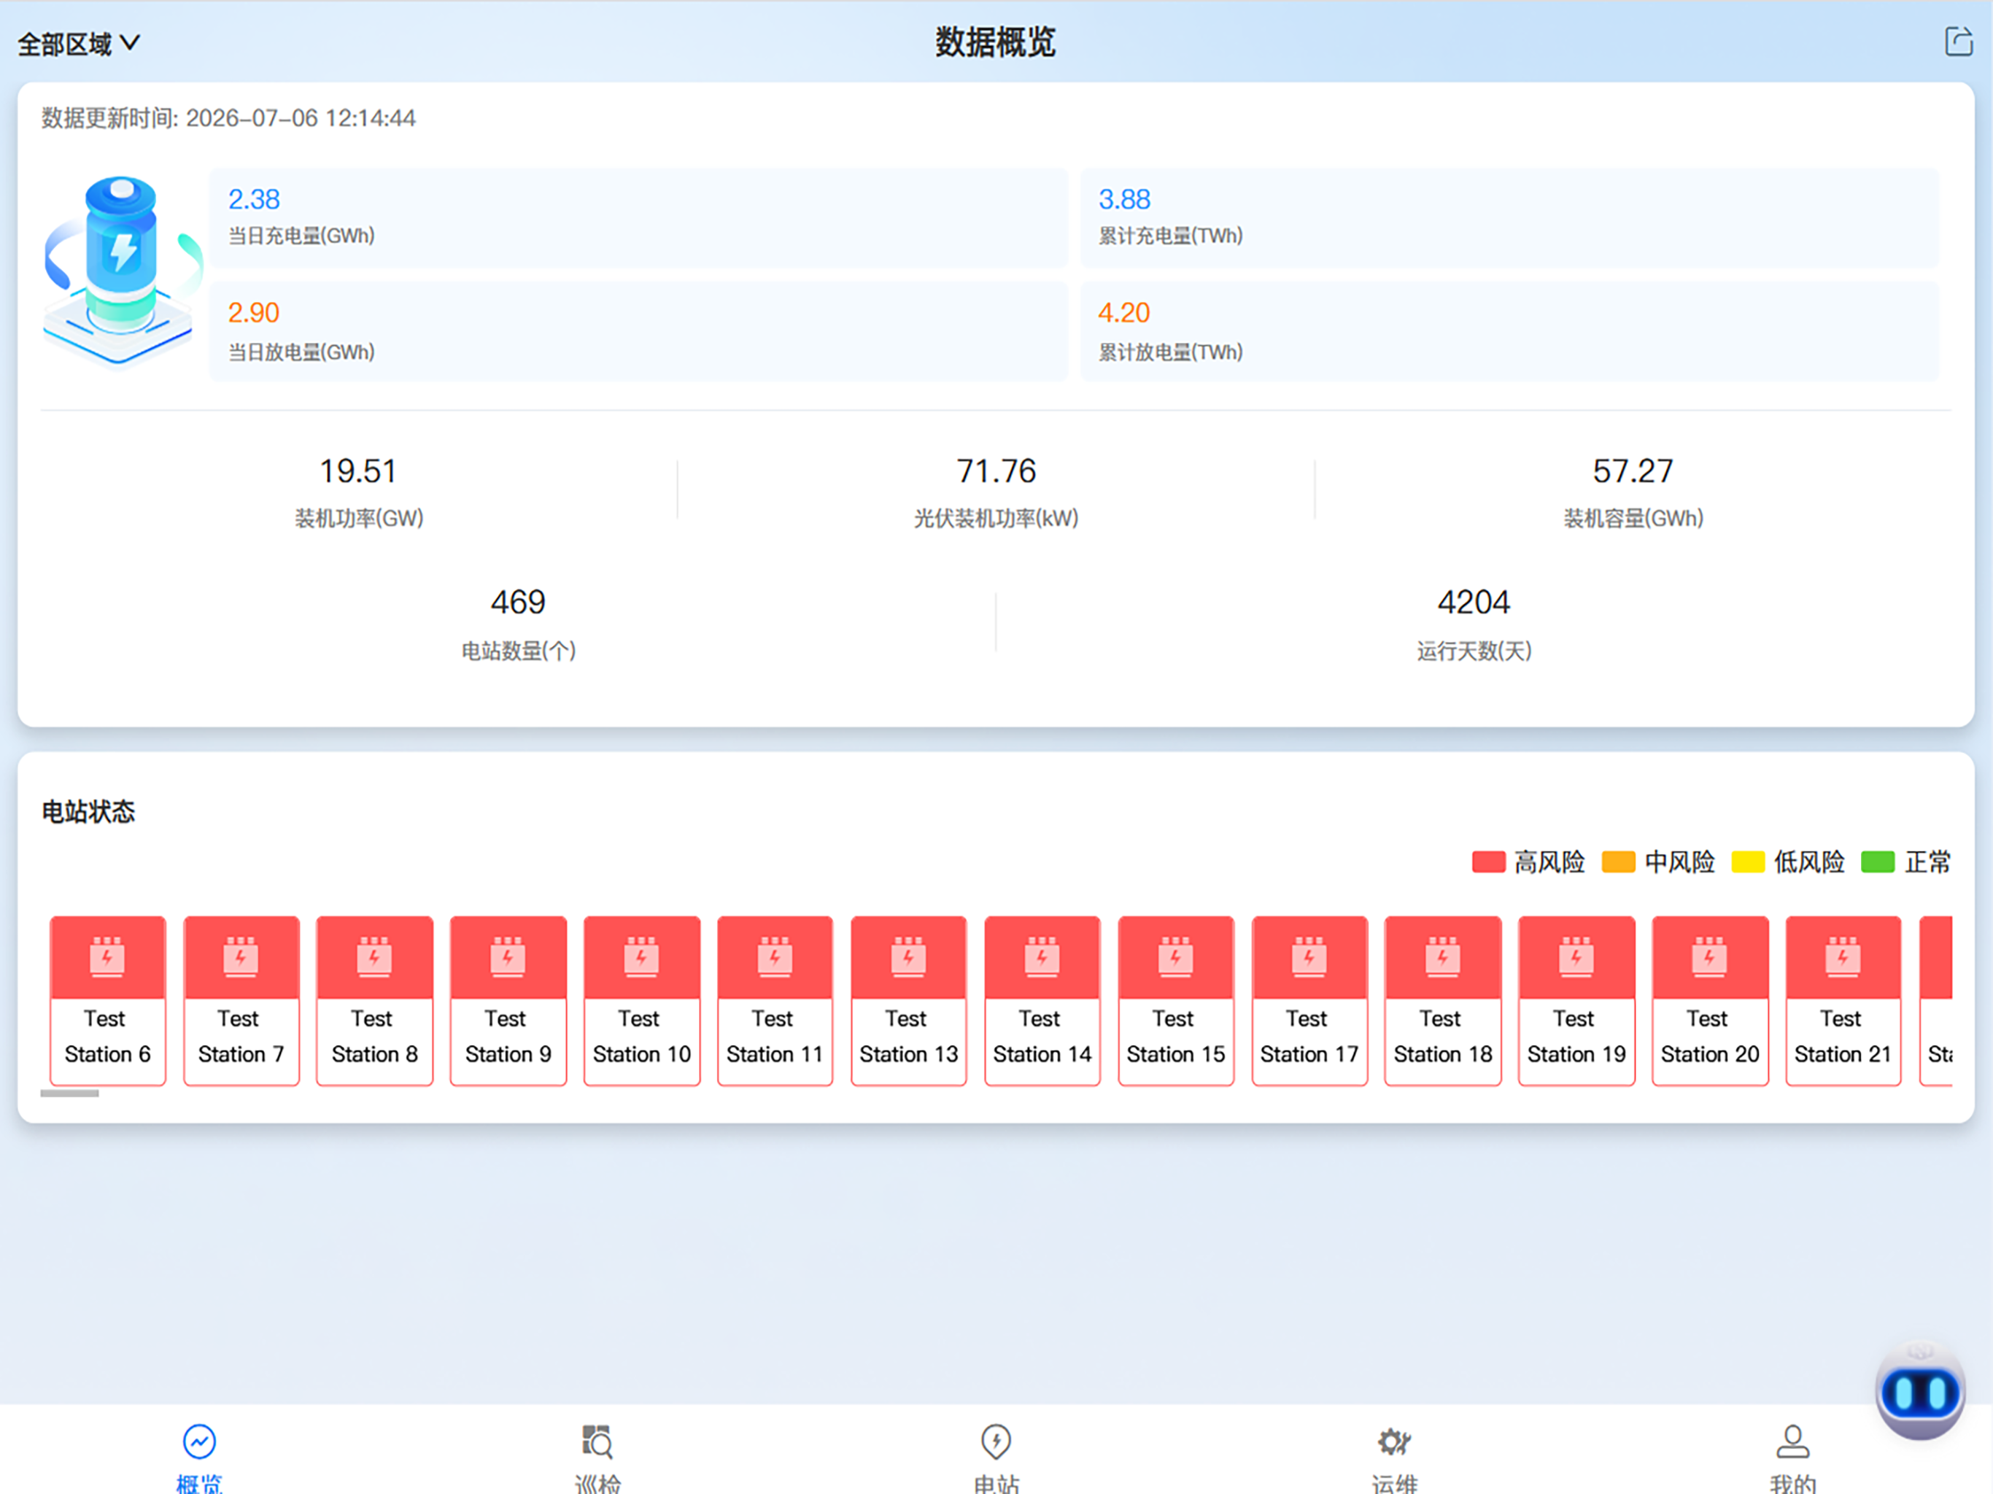Switch to the 电站 station tab

pyautogui.click(x=996, y=1457)
